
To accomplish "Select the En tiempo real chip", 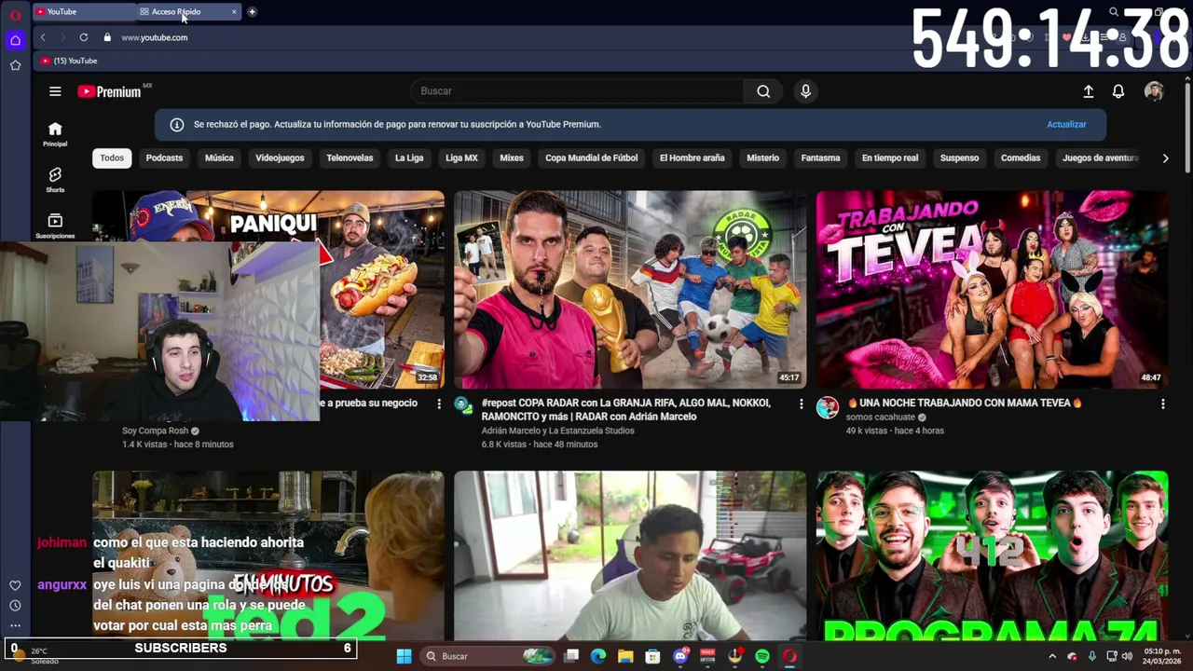I will click(890, 158).
